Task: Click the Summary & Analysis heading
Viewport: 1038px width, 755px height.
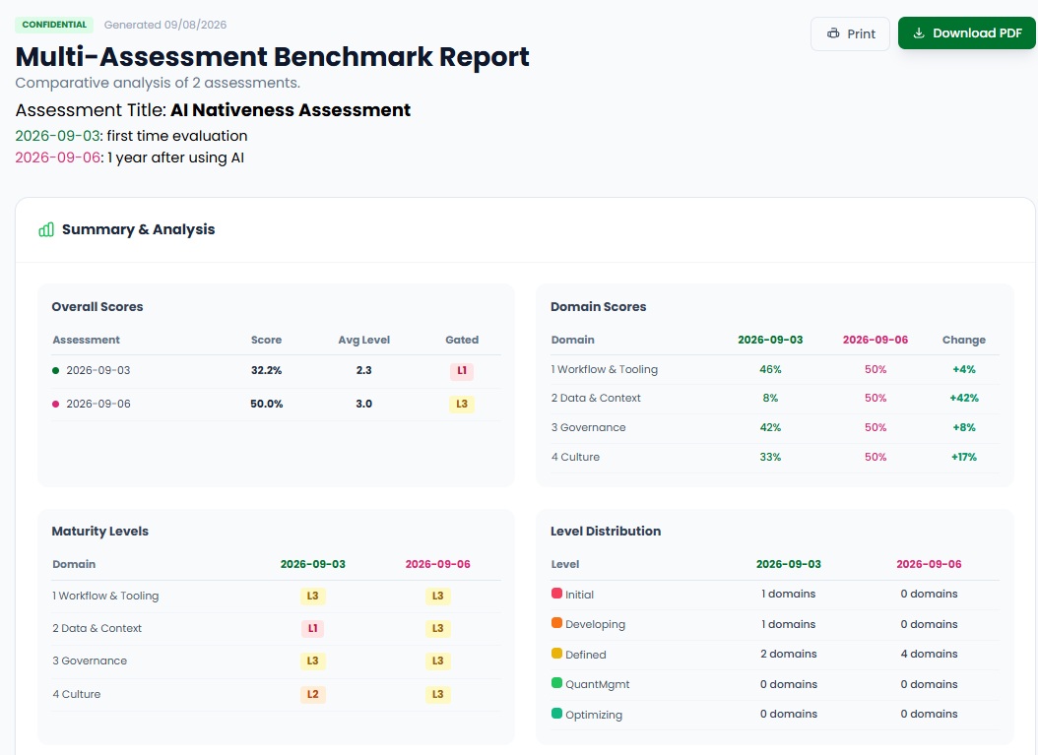Action: click(138, 229)
